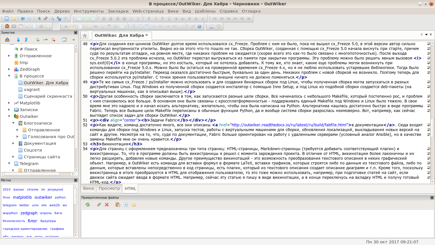Paste attachment link with clipboard icon
Image resolution: width=435 pixels, height=245 pixels.
pyautogui.click(x=118, y=205)
